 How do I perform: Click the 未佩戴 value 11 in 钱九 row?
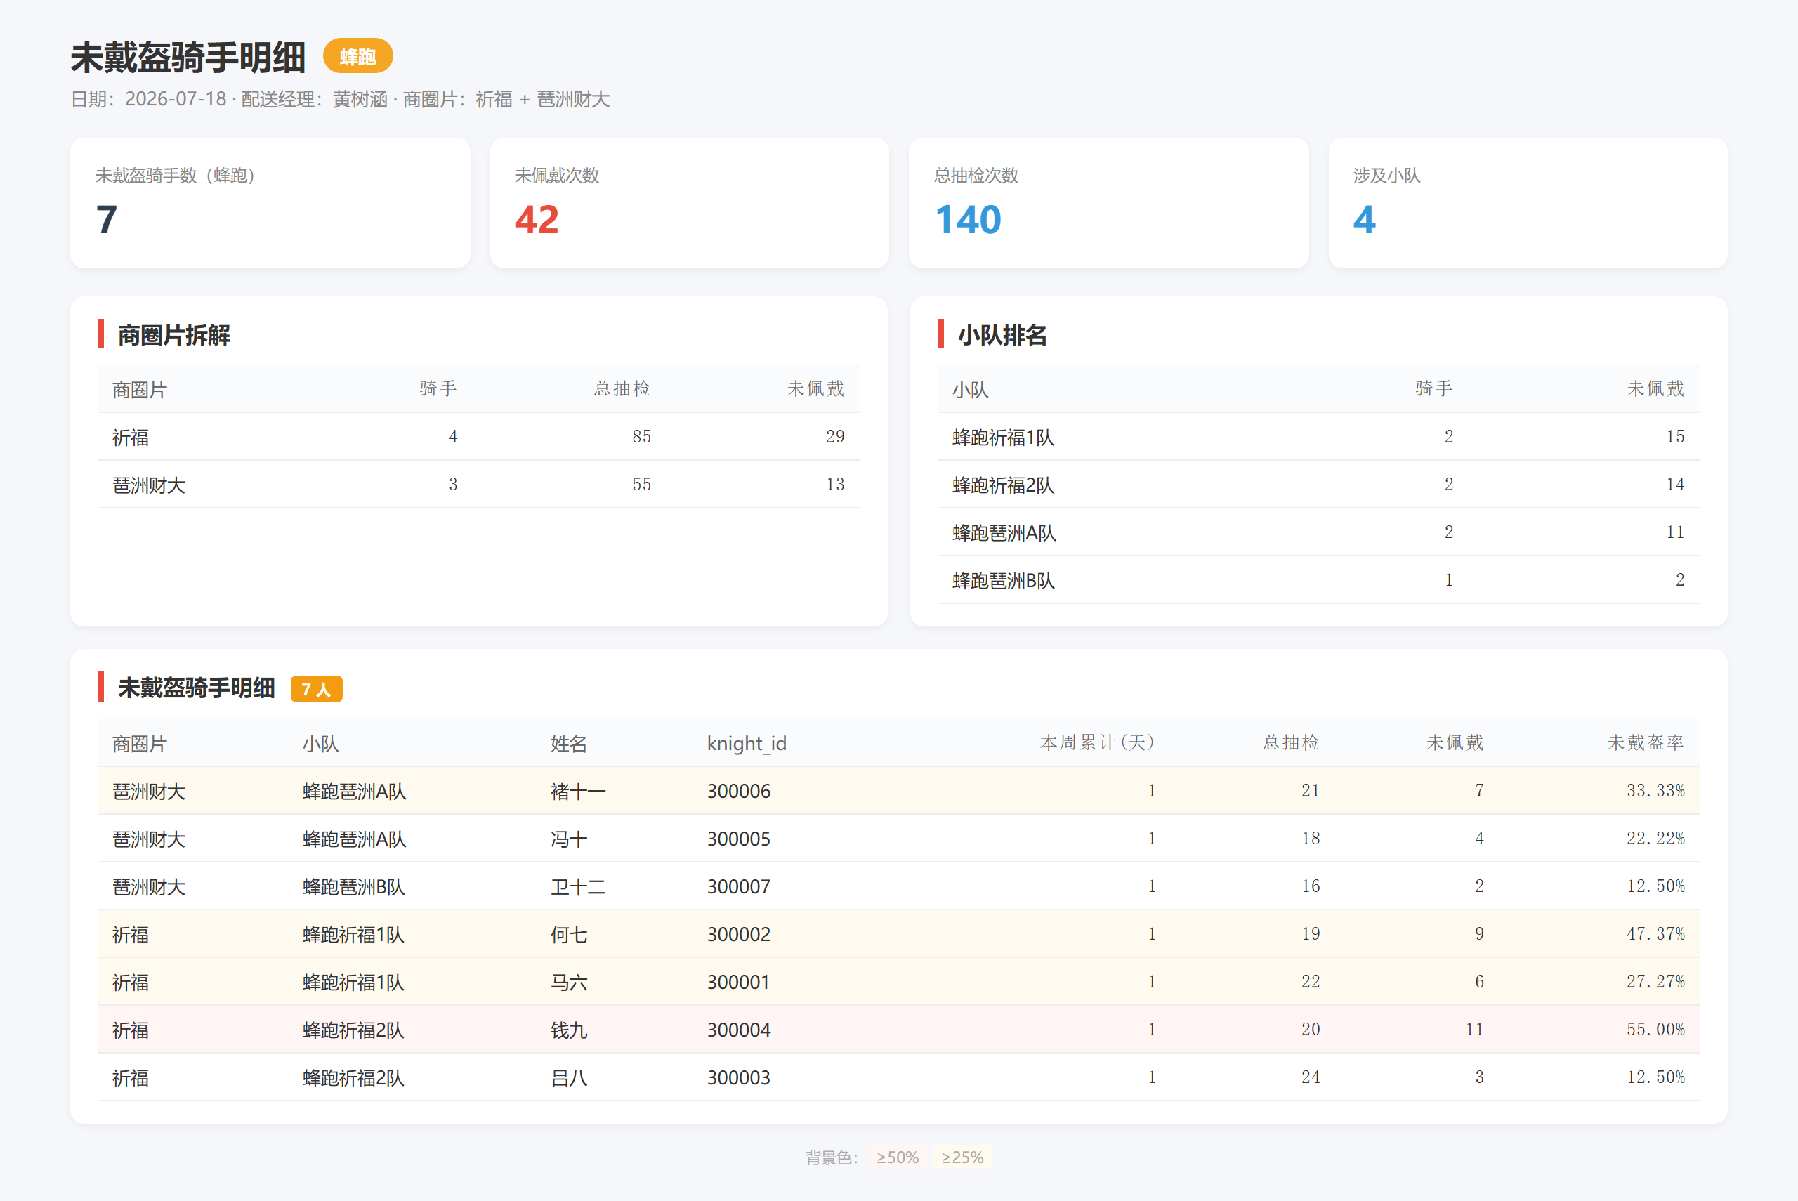tap(1474, 1030)
